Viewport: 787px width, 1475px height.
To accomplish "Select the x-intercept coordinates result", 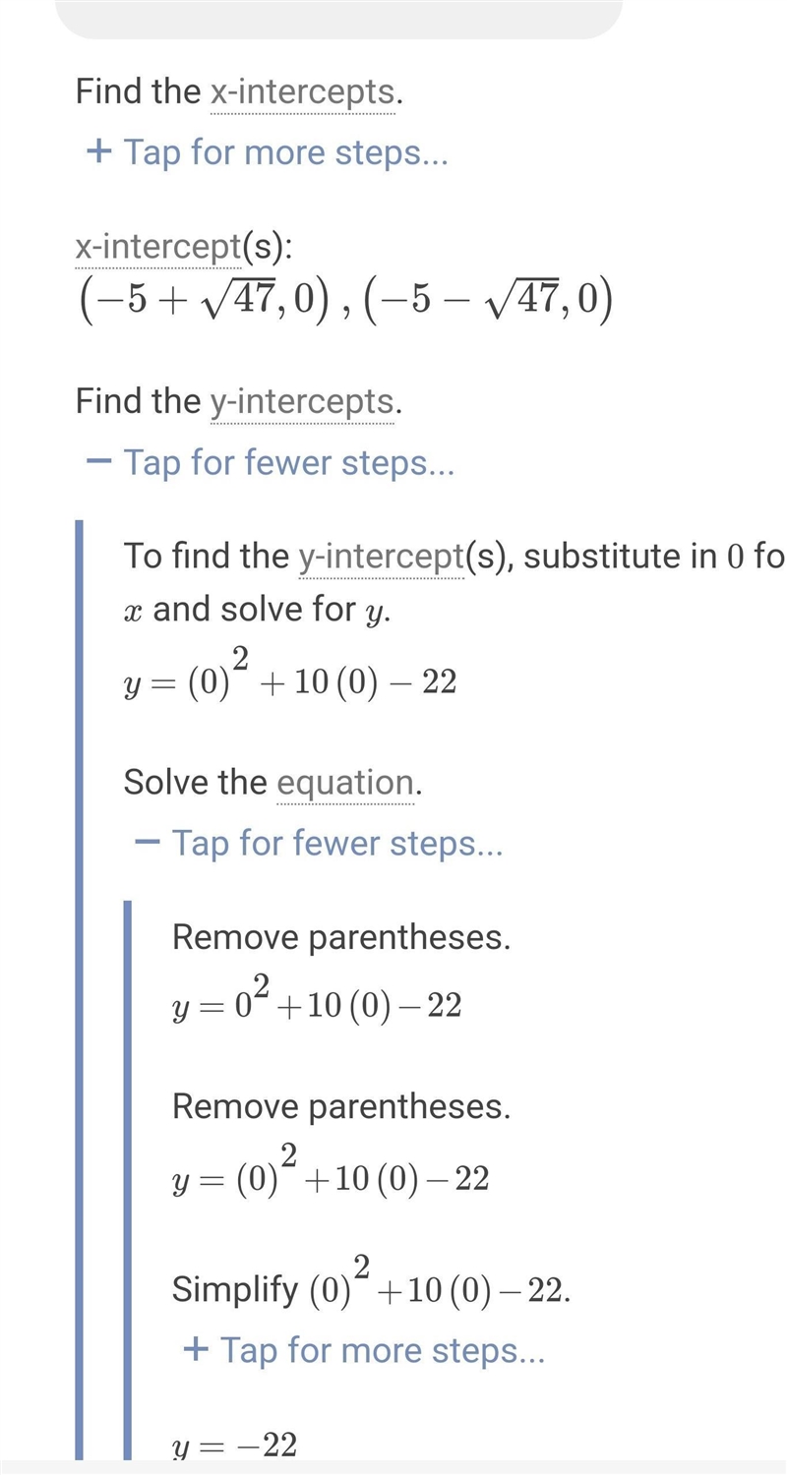I will [345, 301].
